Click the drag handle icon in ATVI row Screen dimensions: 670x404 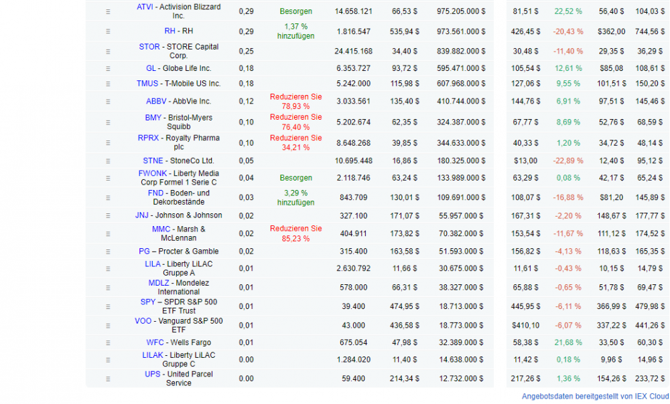pyautogui.click(x=108, y=11)
